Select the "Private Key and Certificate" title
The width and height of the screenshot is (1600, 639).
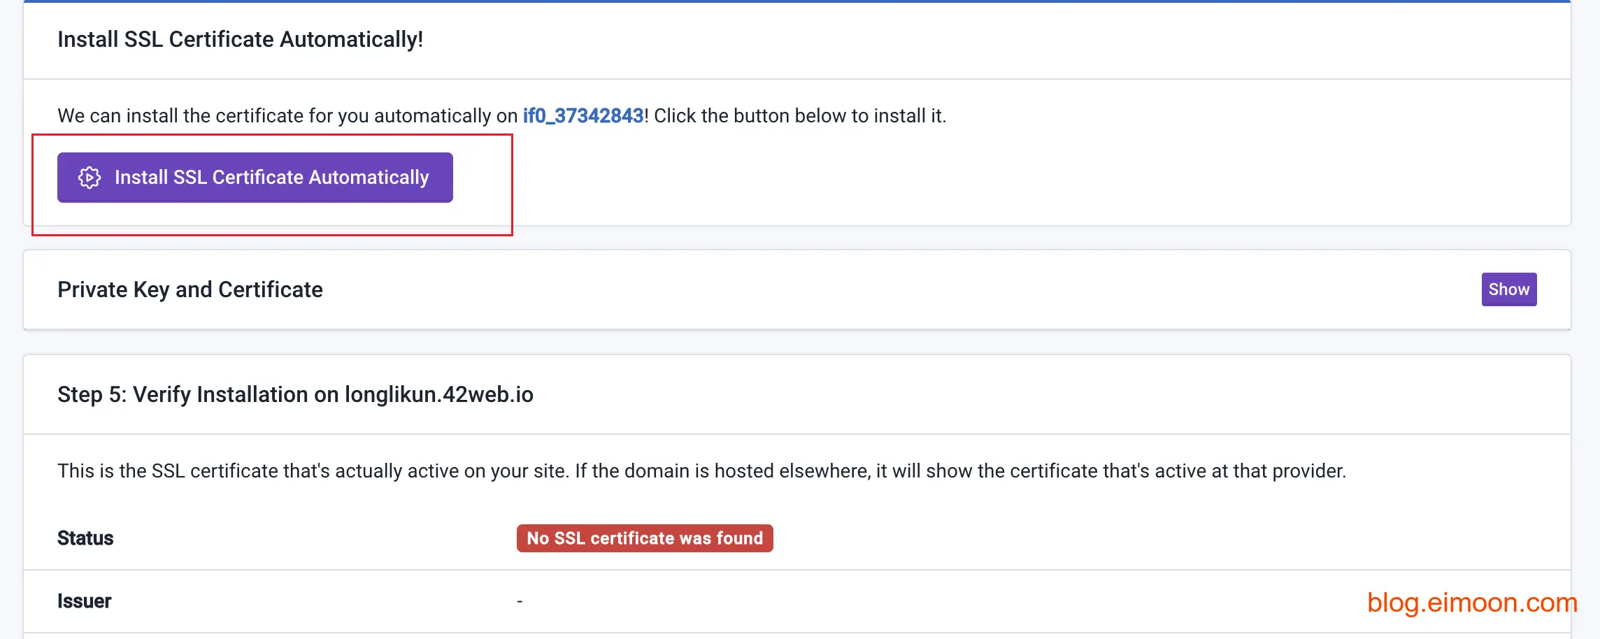[x=190, y=289]
